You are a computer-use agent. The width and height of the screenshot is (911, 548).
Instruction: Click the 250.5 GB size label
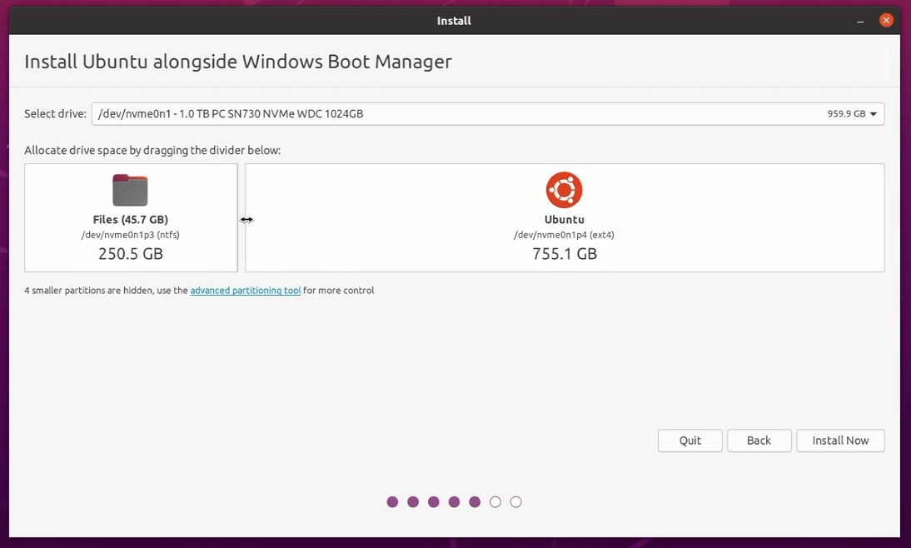click(131, 253)
